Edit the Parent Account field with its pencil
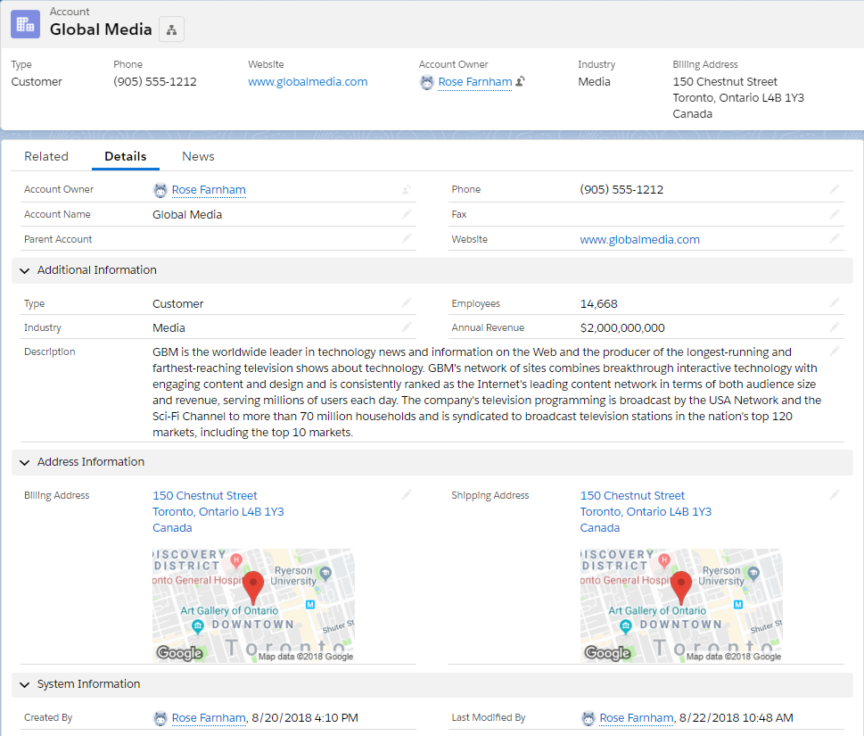 406,239
